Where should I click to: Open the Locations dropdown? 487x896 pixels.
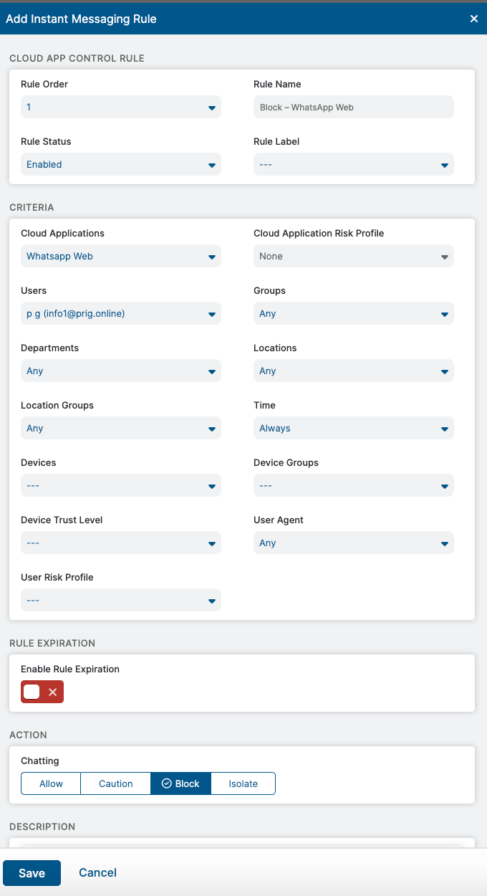(354, 371)
